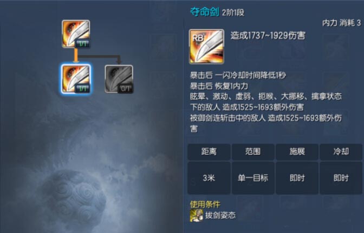This screenshot has width=364, height=233.
Task: Click the 3米 distance value cell
Action: tap(209, 178)
